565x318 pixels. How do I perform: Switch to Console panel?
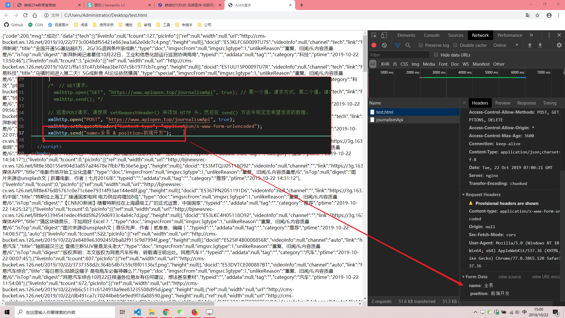point(432,35)
